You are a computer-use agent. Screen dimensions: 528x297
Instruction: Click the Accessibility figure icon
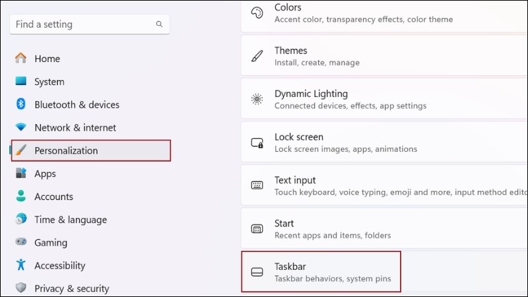pyautogui.click(x=21, y=265)
